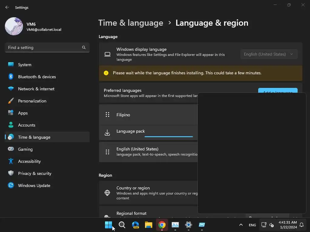Image resolution: width=310 pixels, height=232 pixels.
Task: Go back using the Settings back arrow
Action: point(7,7)
